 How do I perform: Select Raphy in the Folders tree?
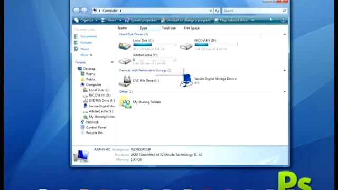(x=90, y=74)
